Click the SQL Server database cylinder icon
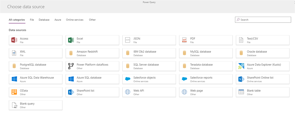The width and height of the screenshot is (295, 120). [128, 66]
